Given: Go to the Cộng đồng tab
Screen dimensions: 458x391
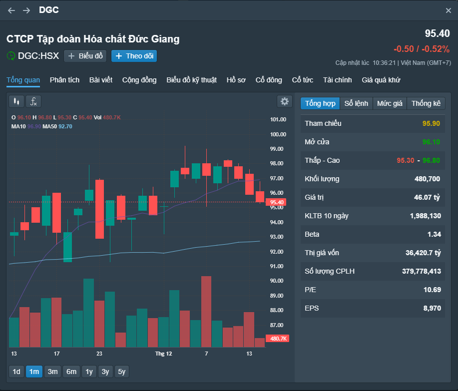Looking at the screenshot, I should click(139, 80).
